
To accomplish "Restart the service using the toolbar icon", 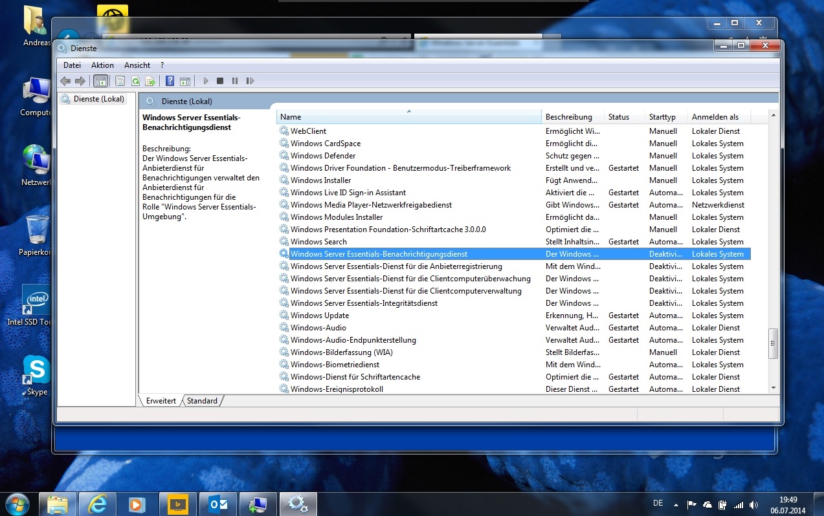I will (250, 81).
